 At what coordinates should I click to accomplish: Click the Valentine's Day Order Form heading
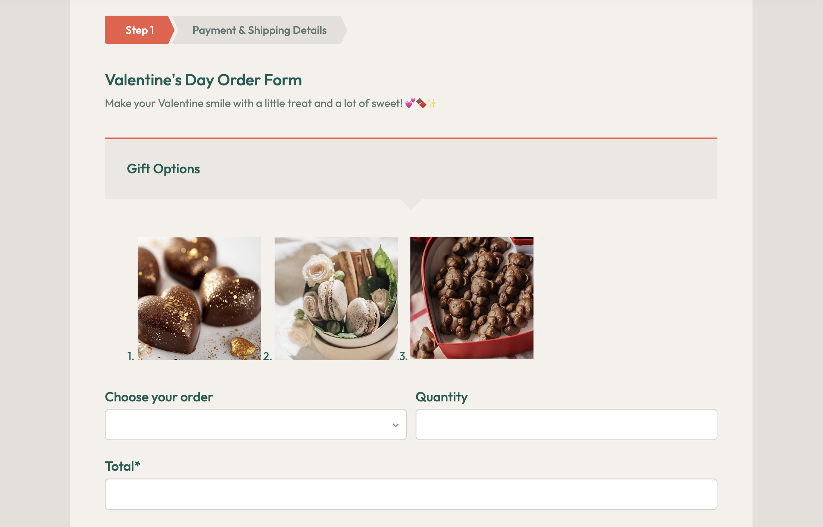[x=203, y=80]
